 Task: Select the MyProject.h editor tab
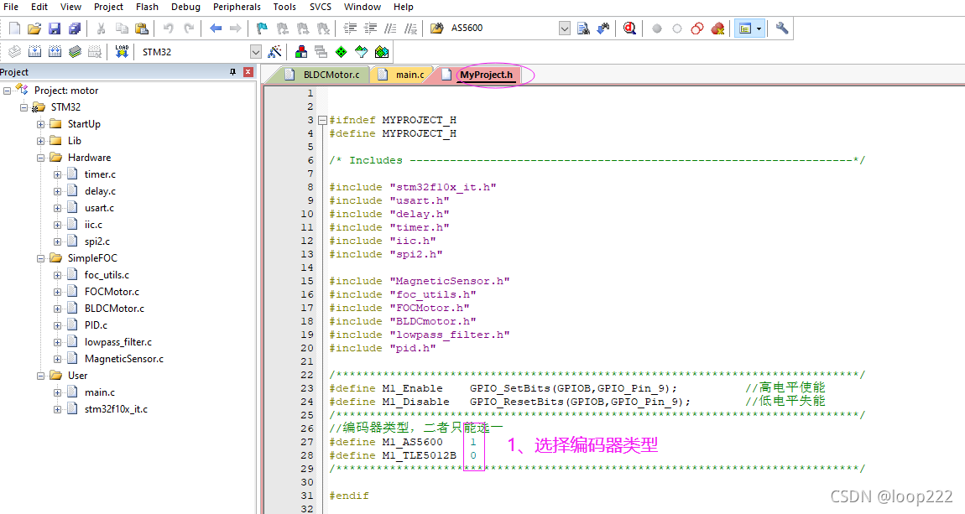(x=479, y=75)
